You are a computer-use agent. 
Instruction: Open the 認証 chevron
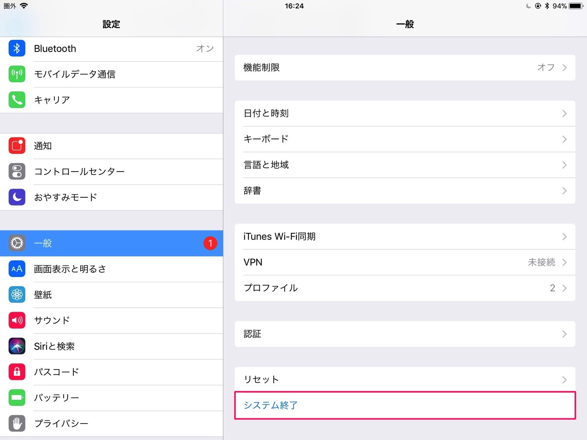click(564, 334)
